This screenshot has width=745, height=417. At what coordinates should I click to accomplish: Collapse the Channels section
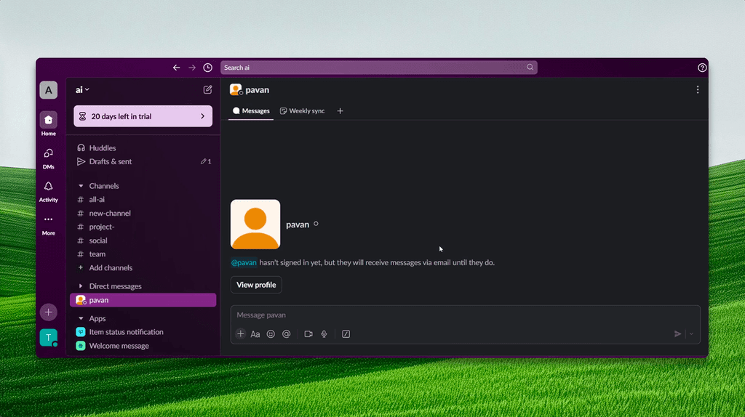pyautogui.click(x=81, y=186)
